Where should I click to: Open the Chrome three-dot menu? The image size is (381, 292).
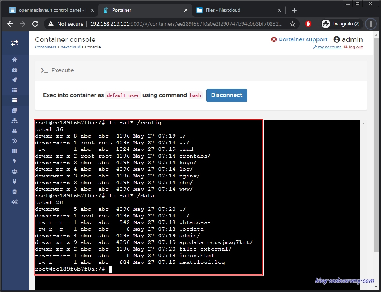click(x=371, y=24)
